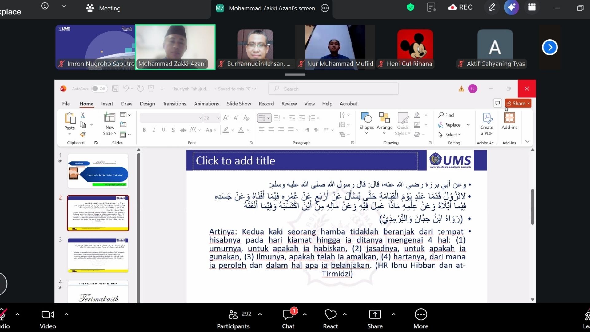Toggle Bold formatting

[x=144, y=130]
